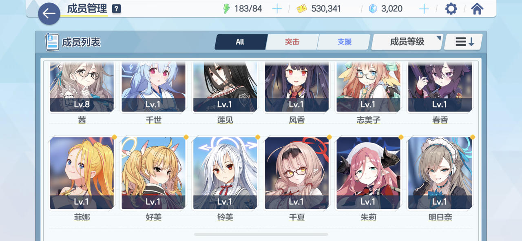Select the All filter tab
This screenshot has width=522, height=241.
coord(240,42)
